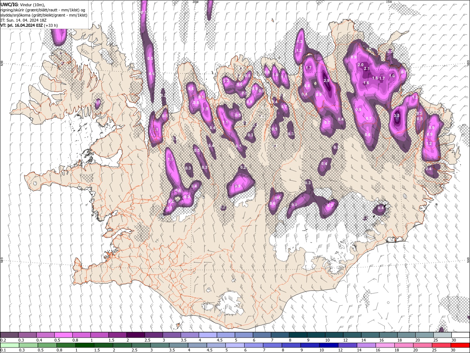Click the 15W longitude label at top
The width and height of the screenshot is (470, 353).
pyautogui.click(x=388, y=2)
